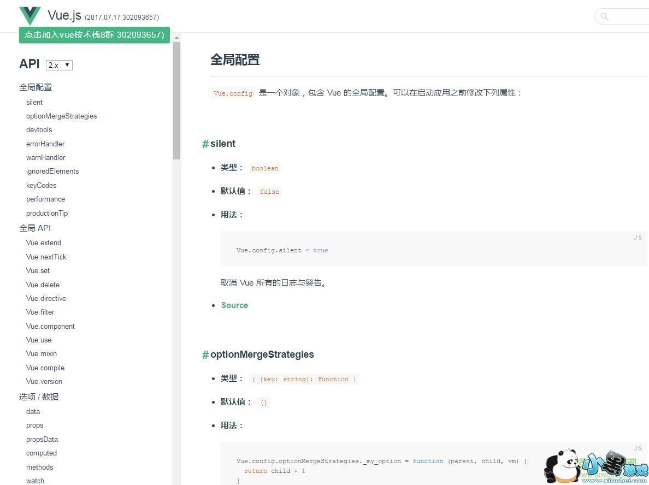This screenshot has width=649, height=485.
Task: Select Vue.nextTick sidebar link
Action: [46, 257]
